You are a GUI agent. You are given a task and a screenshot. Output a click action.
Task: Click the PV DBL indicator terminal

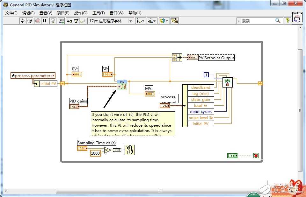[x=77, y=74]
